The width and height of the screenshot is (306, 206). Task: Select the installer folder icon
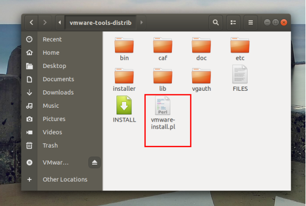coord(124,76)
